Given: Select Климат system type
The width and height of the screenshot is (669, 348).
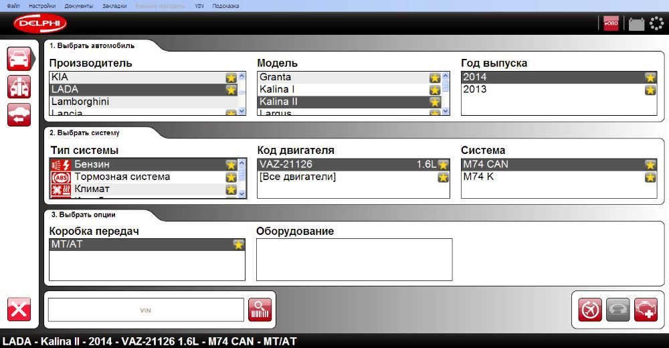Looking at the screenshot, I should click(143, 189).
